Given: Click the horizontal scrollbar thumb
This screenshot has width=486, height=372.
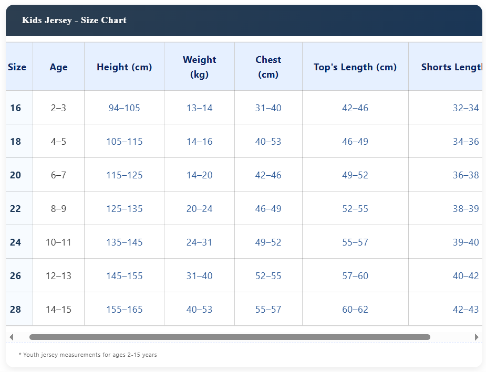Looking at the screenshot, I should click(x=230, y=337).
